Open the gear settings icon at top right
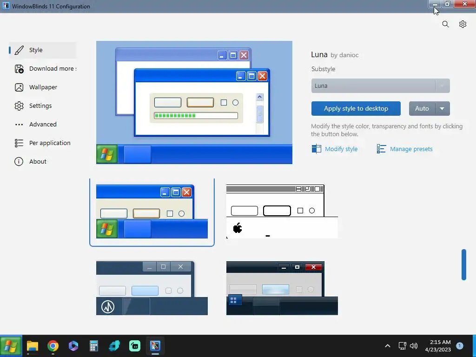This screenshot has height=357, width=476. point(463,24)
